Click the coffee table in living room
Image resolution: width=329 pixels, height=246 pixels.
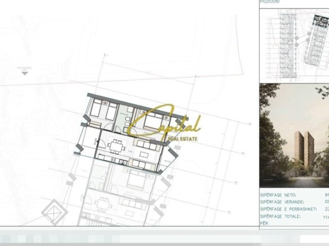coord(144,155)
